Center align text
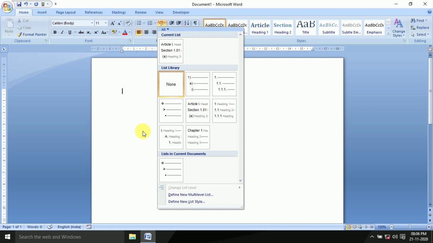 [146, 32]
